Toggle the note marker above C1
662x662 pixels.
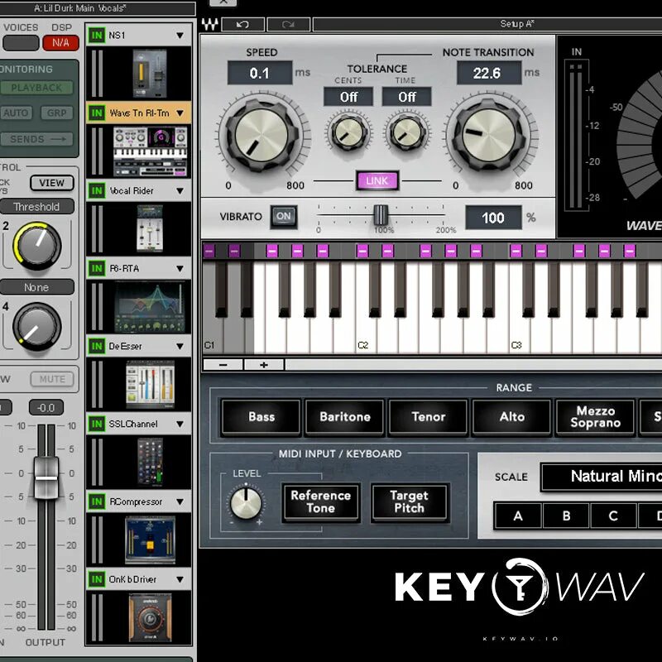(x=209, y=252)
